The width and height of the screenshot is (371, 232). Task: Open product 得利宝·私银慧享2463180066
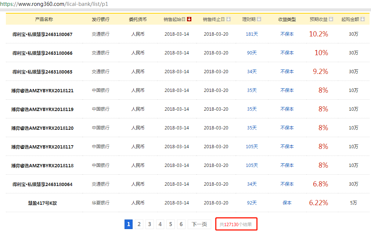42,53
